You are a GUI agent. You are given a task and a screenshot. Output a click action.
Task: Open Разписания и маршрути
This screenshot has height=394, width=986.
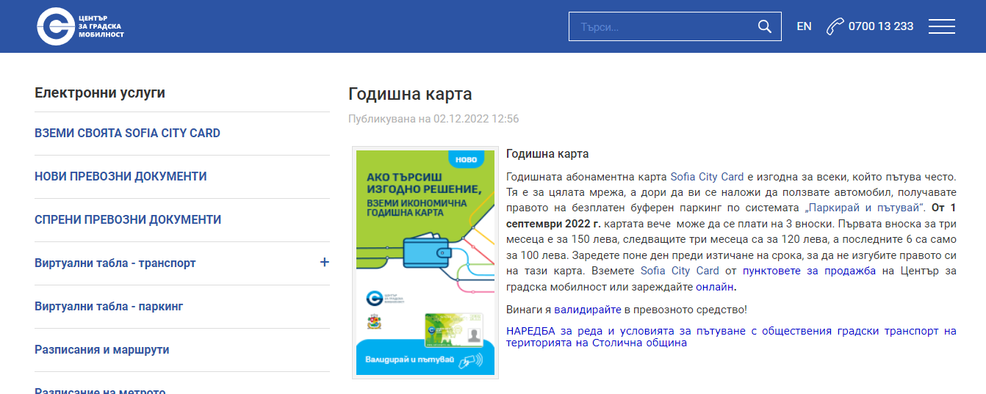tap(102, 350)
